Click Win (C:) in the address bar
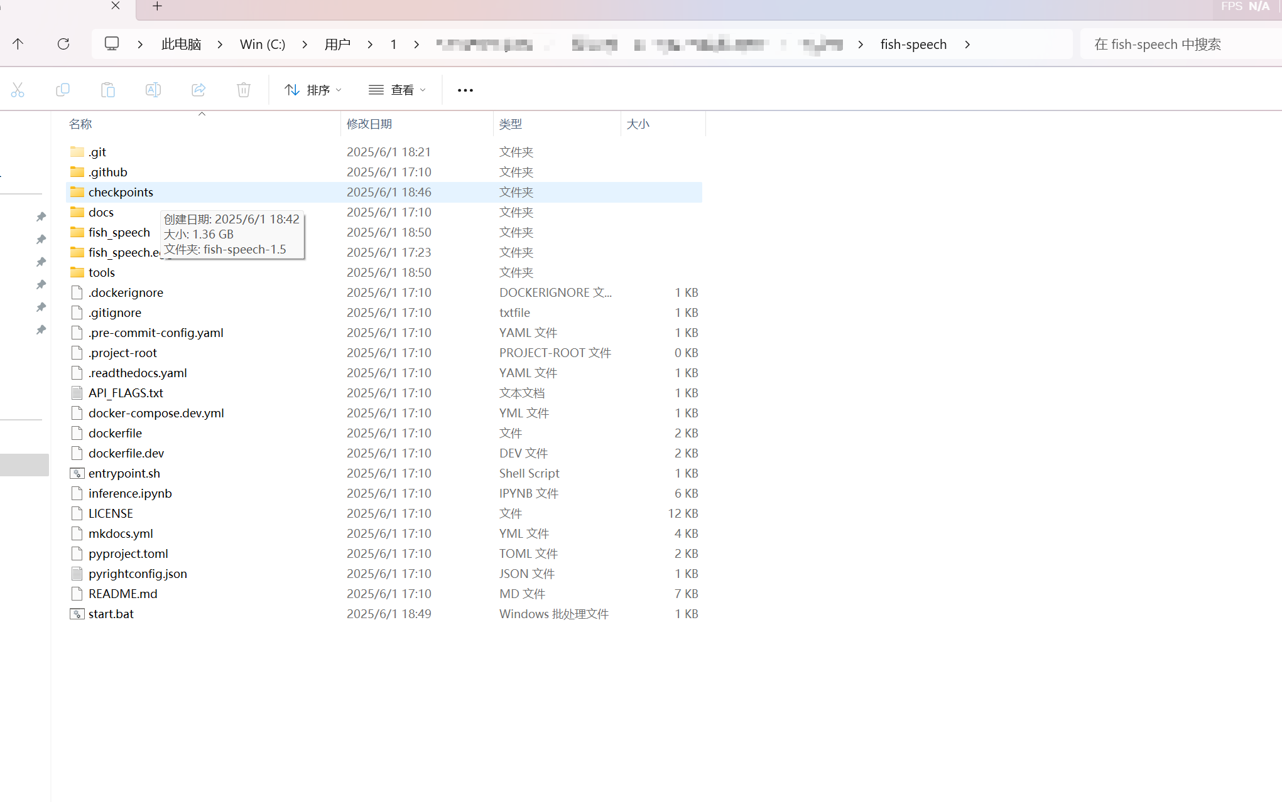The height and width of the screenshot is (802, 1282). (262, 44)
